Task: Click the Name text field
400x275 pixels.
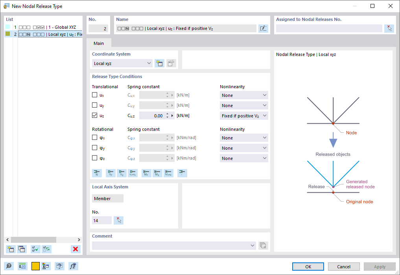Action: coord(186,28)
